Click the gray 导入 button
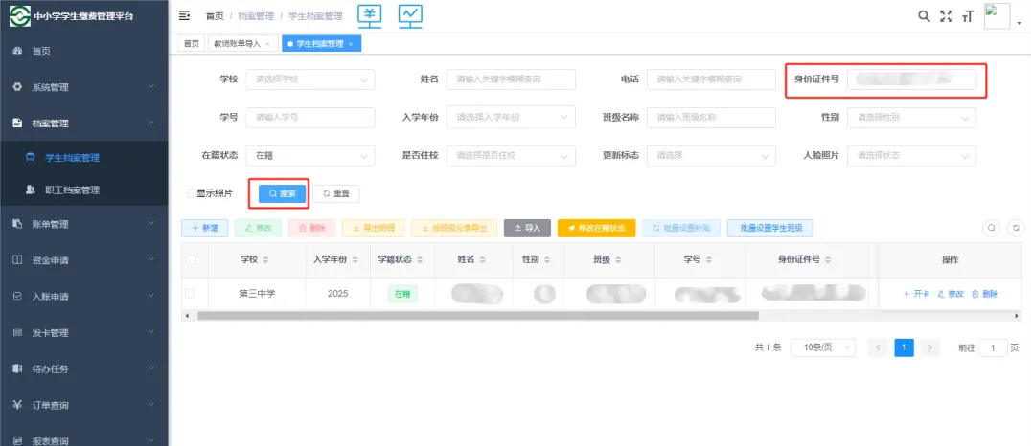This screenshot has width=1031, height=446. tap(527, 228)
